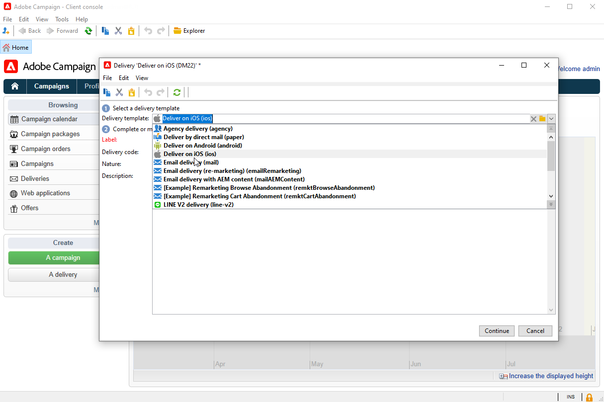
Task: Click the paste icon in the delivery dialog toolbar
Action: (132, 92)
